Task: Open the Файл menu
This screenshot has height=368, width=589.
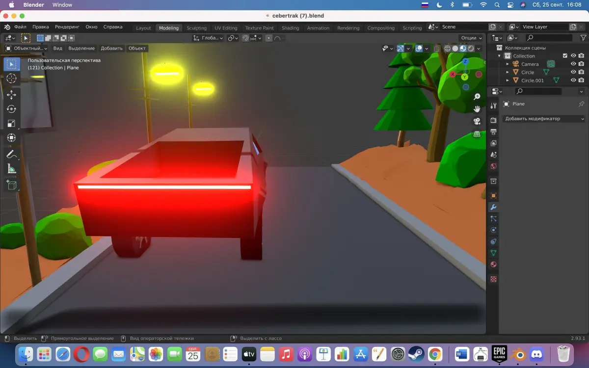Action: [x=21, y=27]
